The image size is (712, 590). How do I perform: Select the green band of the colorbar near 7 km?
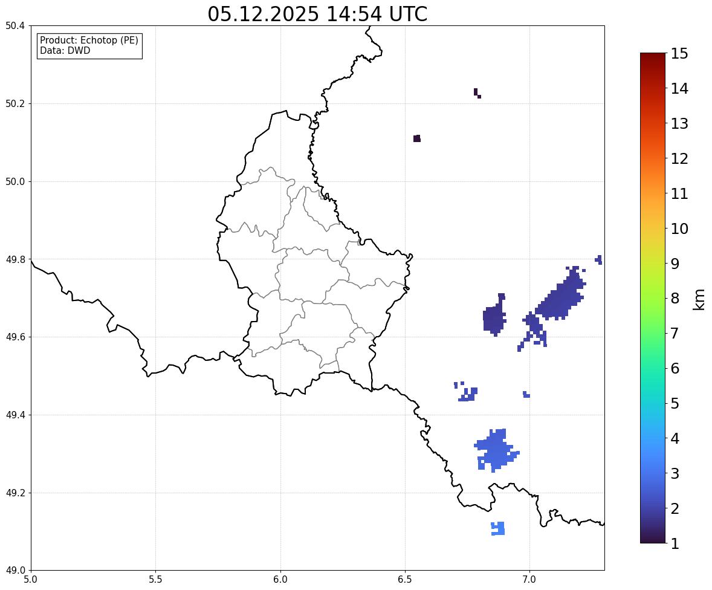point(653,333)
